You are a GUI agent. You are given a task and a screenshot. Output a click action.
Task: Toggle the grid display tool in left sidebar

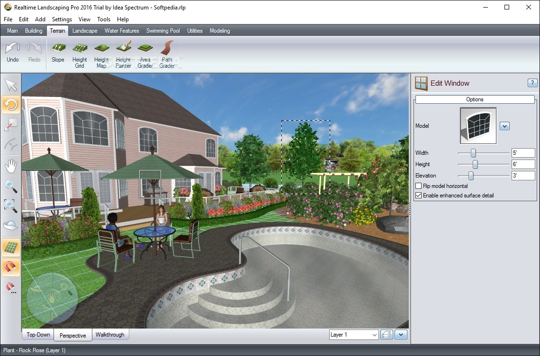point(10,247)
